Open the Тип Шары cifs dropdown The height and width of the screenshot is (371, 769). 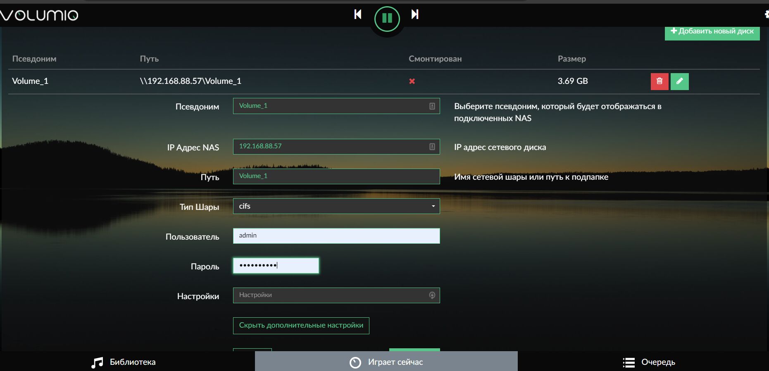pyautogui.click(x=336, y=206)
